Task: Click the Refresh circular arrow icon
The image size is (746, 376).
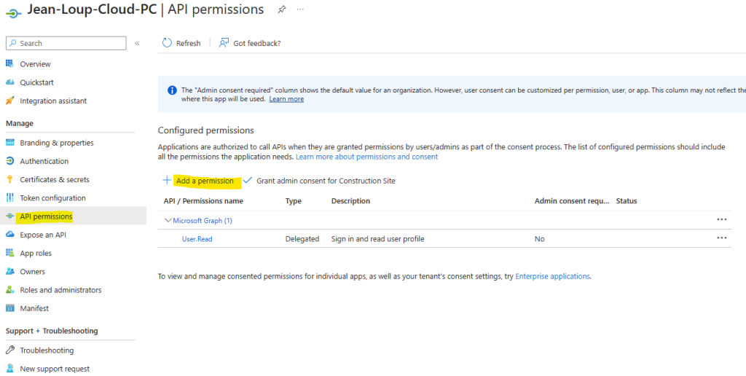Action: (167, 43)
